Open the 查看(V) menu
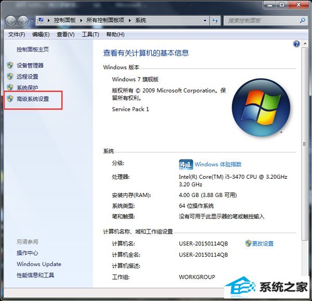Screen dimensions: 312x301 (x=66, y=35)
